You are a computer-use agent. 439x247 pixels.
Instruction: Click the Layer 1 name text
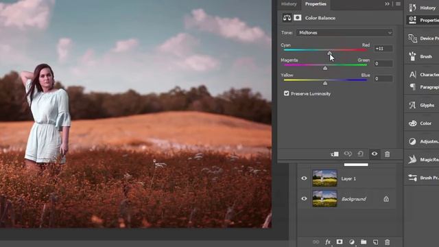point(348,178)
